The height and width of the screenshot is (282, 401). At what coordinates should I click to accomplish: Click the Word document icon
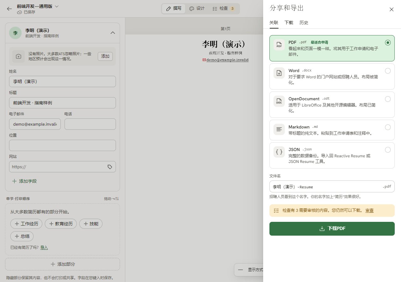[x=279, y=73]
